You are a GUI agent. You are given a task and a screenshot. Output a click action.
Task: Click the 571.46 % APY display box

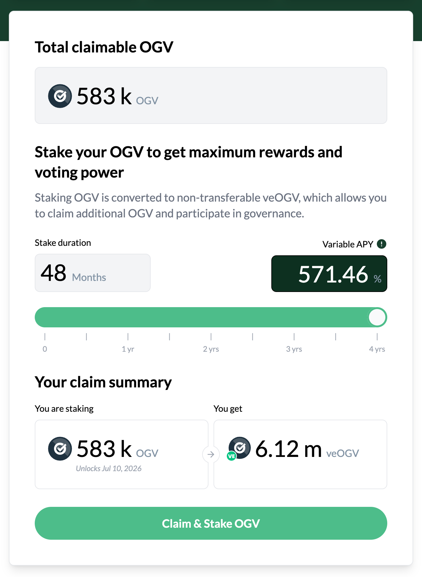(329, 274)
